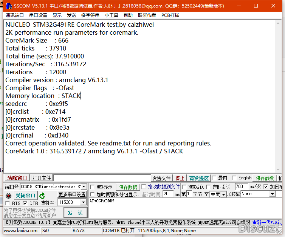Image resolution: width=285 pixels, height=237 pixels.
Task: Click the 保存参数 button
Action: [265, 178]
